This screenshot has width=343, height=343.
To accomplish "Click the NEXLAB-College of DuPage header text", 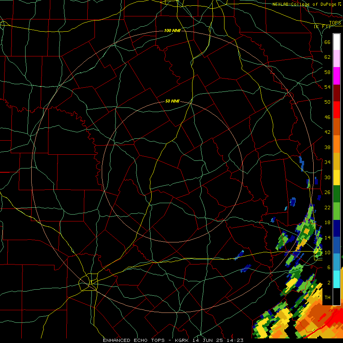I will pos(305,4).
